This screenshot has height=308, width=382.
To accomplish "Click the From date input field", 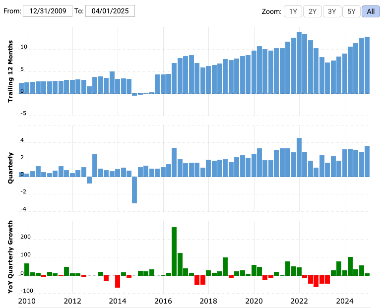I will [48, 11].
